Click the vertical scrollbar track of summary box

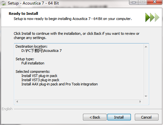146,72
